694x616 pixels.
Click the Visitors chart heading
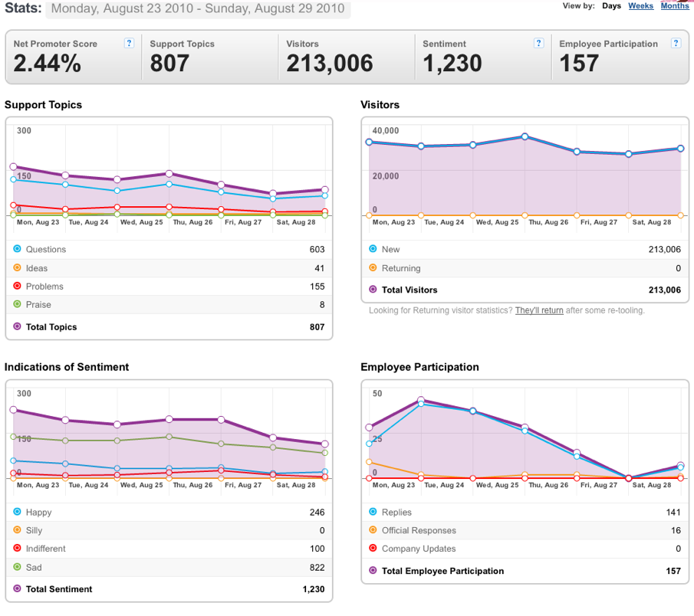pyautogui.click(x=380, y=105)
